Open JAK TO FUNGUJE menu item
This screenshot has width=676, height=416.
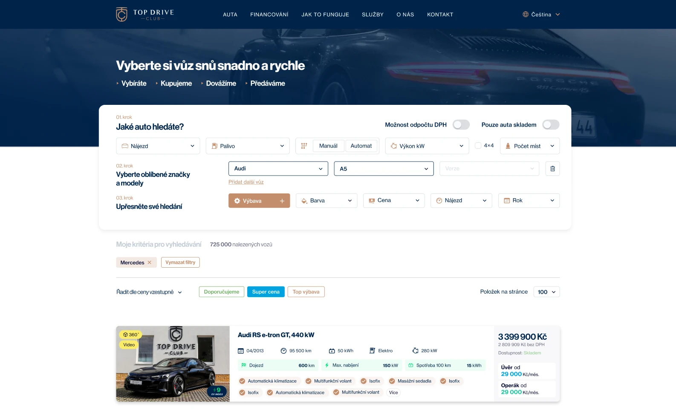point(325,14)
